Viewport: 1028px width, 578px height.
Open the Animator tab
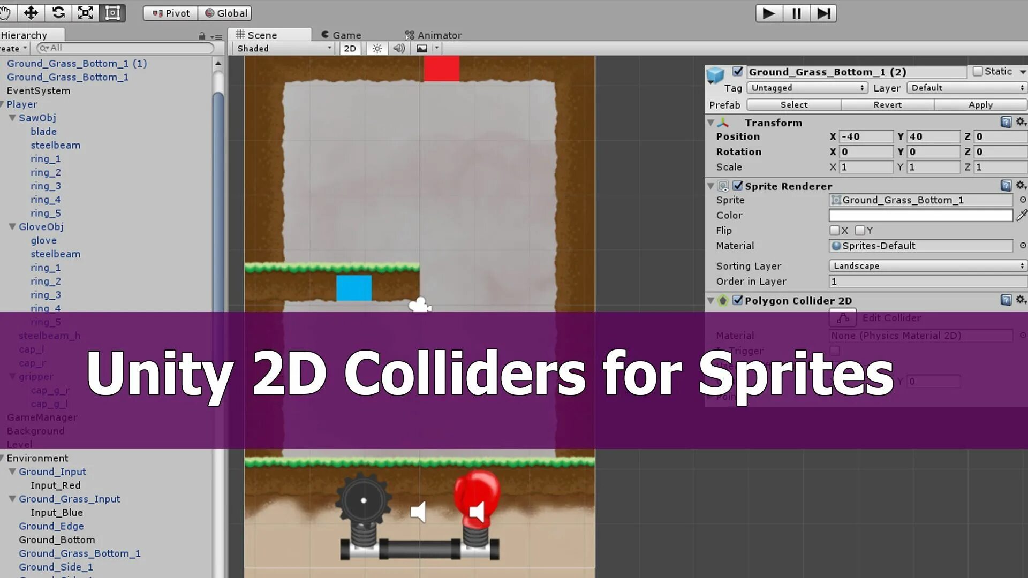coord(433,35)
